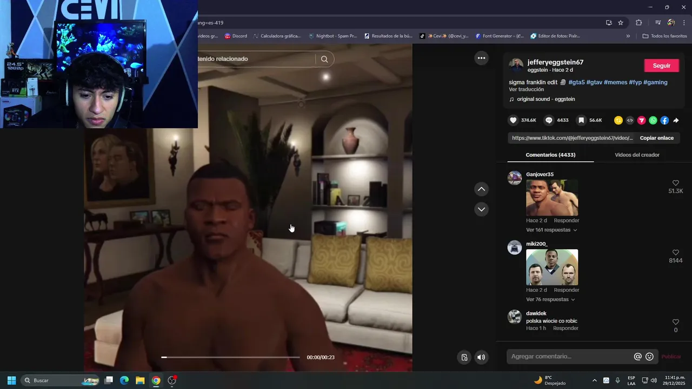Go to previous video with up arrow
The height and width of the screenshot is (389, 692).
(x=481, y=189)
